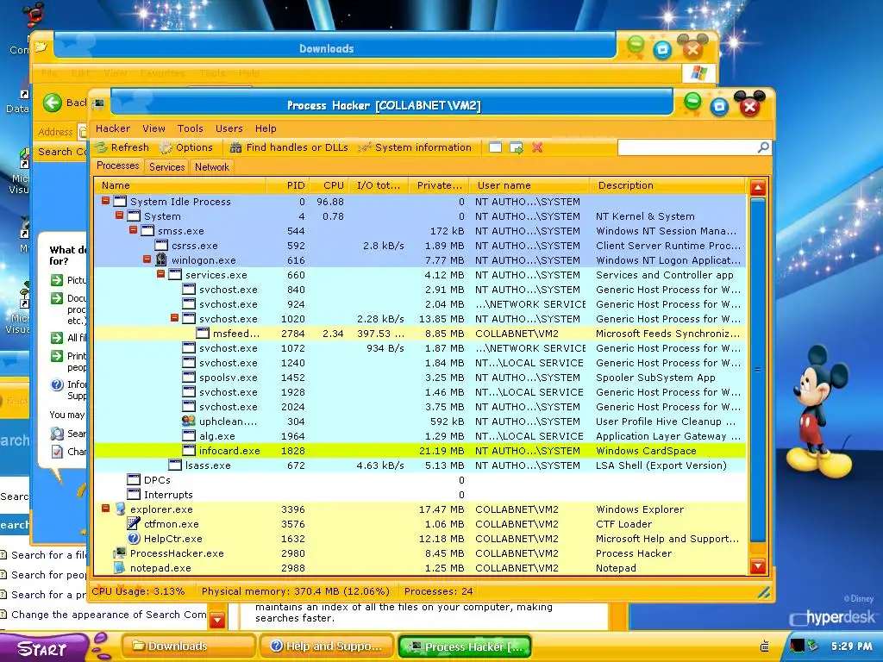The width and height of the screenshot is (883, 662).
Task: Select the alg.exe process row
Action: [x=420, y=435]
